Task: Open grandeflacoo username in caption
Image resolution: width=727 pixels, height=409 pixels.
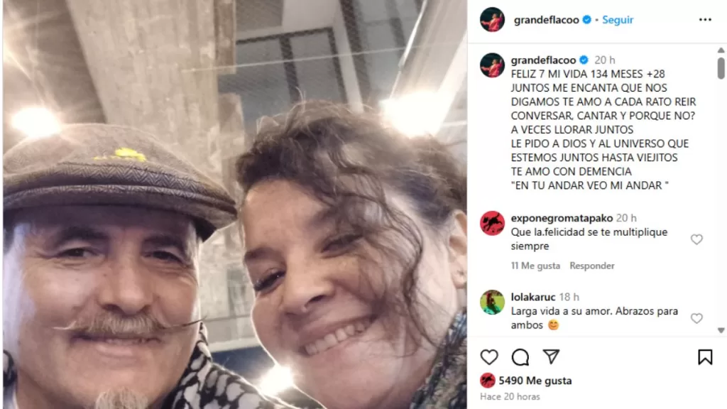Action: 543,60
